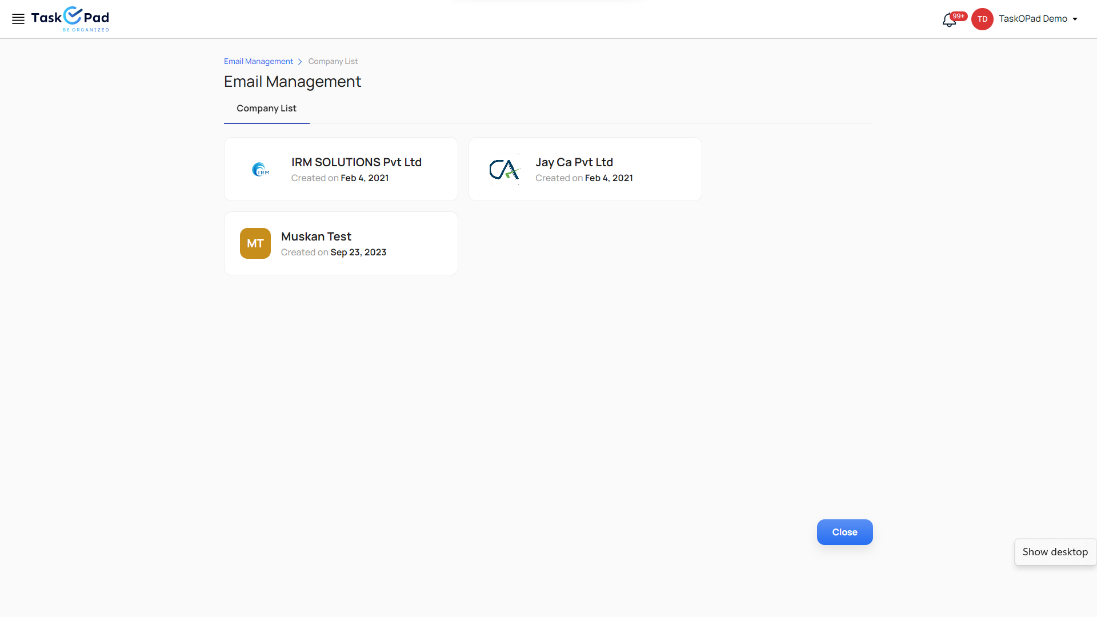Open the TaskOPad Demo account menu
Image resolution: width=1097 pixels, height=617 pixels.
(x=1032, y=19)
